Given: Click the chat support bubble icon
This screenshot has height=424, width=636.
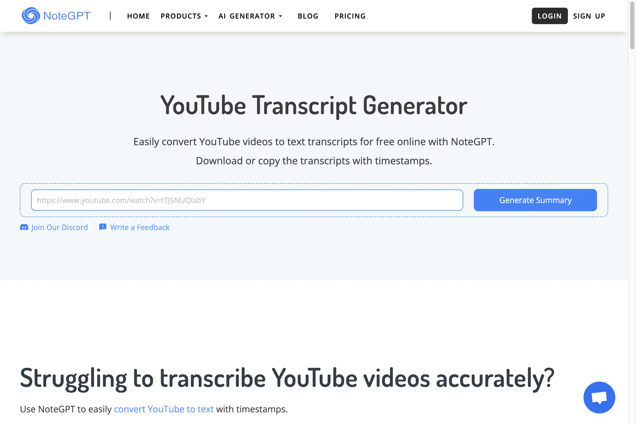Looking at the screenshot, I should tap(599, 397).
